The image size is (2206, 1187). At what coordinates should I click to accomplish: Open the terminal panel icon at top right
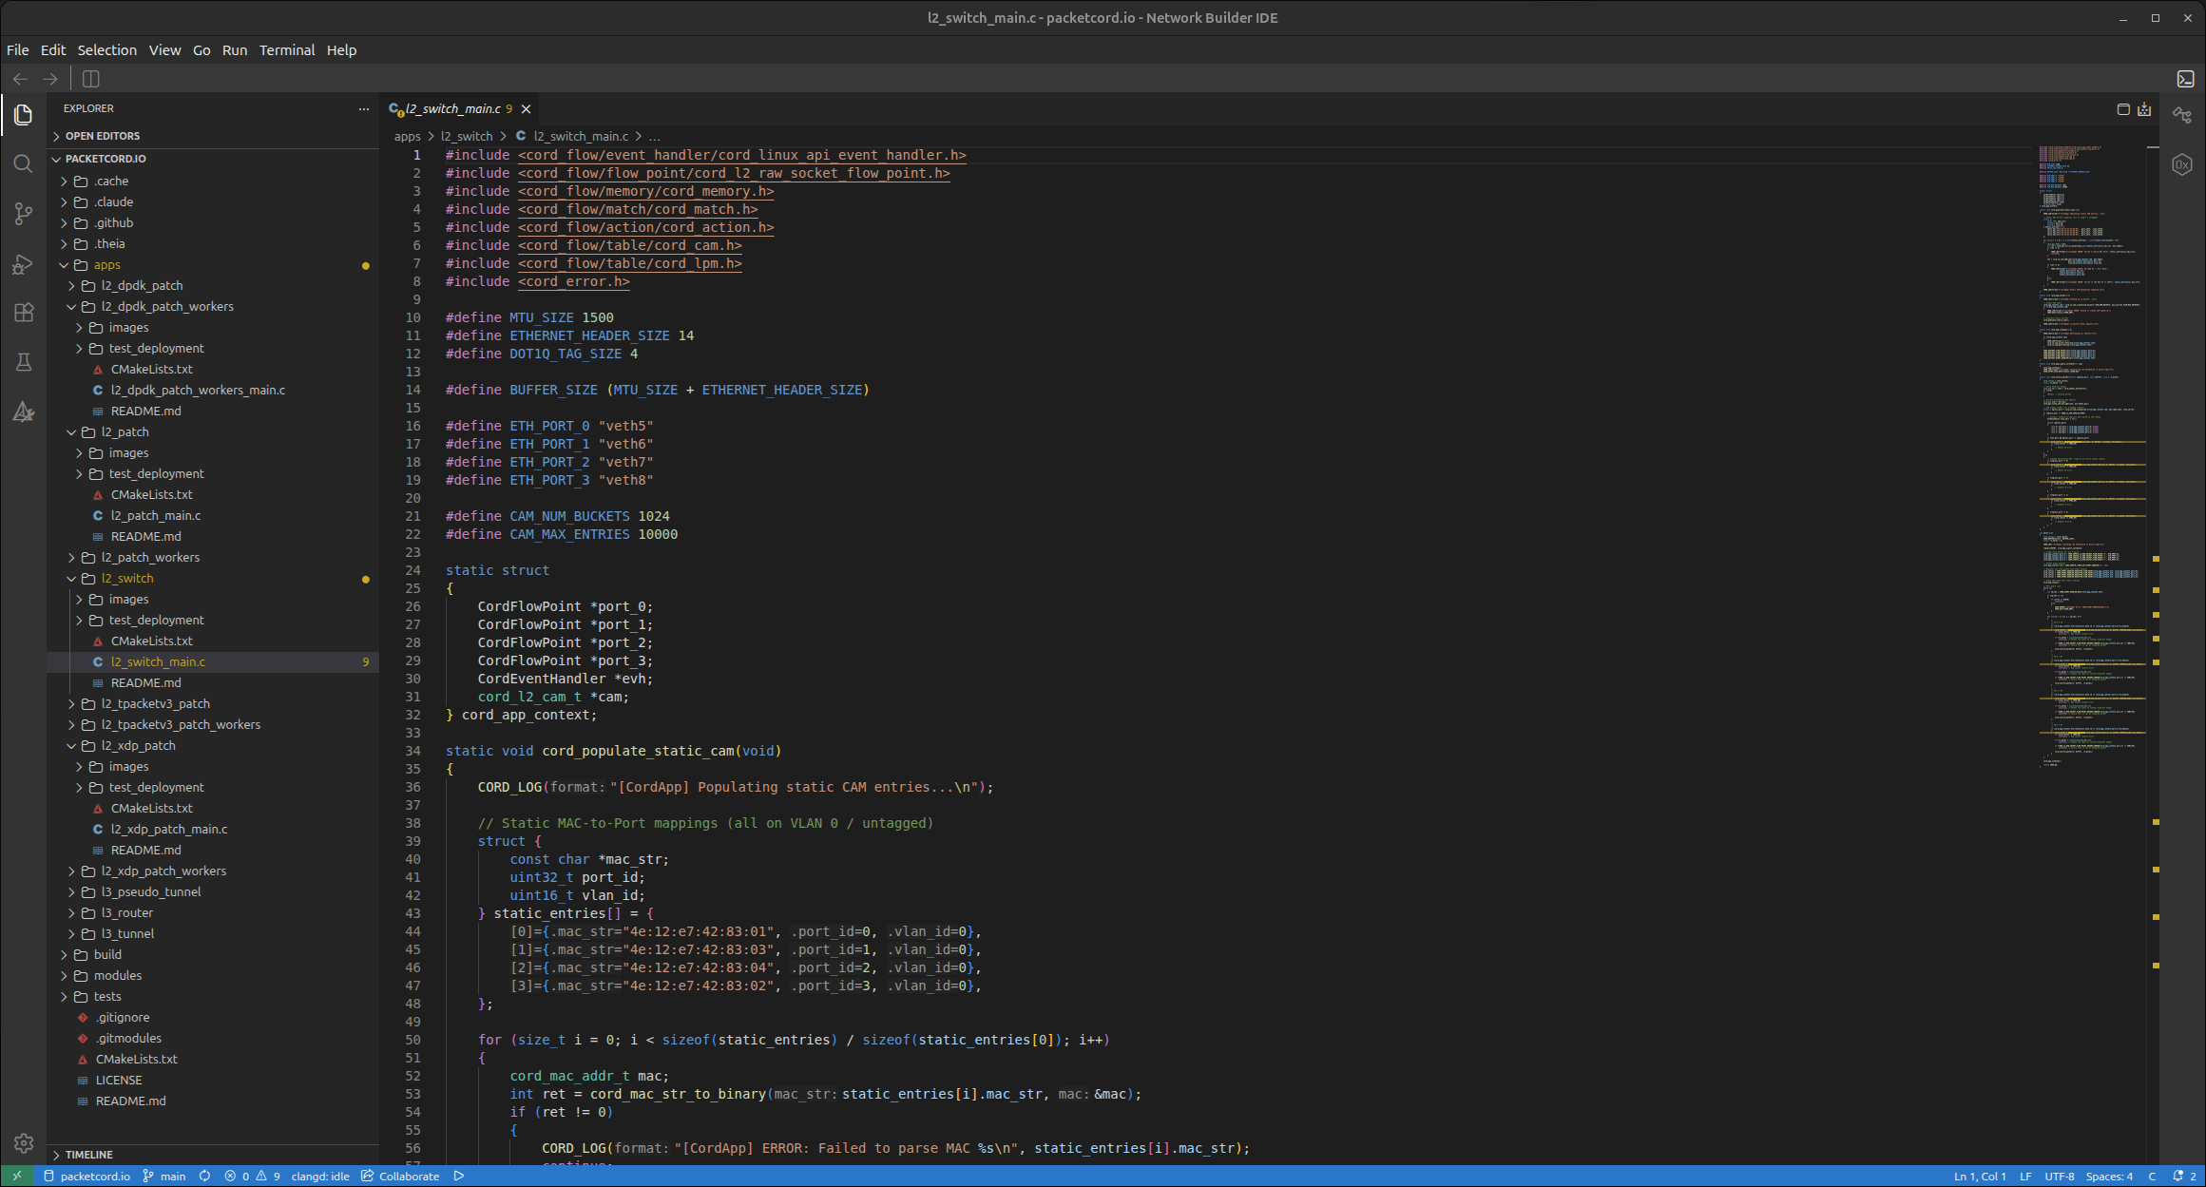2186,79
